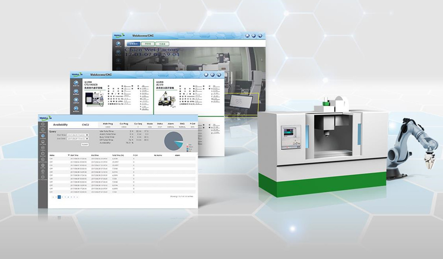Click forward arrow in machine details window
443x259 pixels.
pos(219,75)
